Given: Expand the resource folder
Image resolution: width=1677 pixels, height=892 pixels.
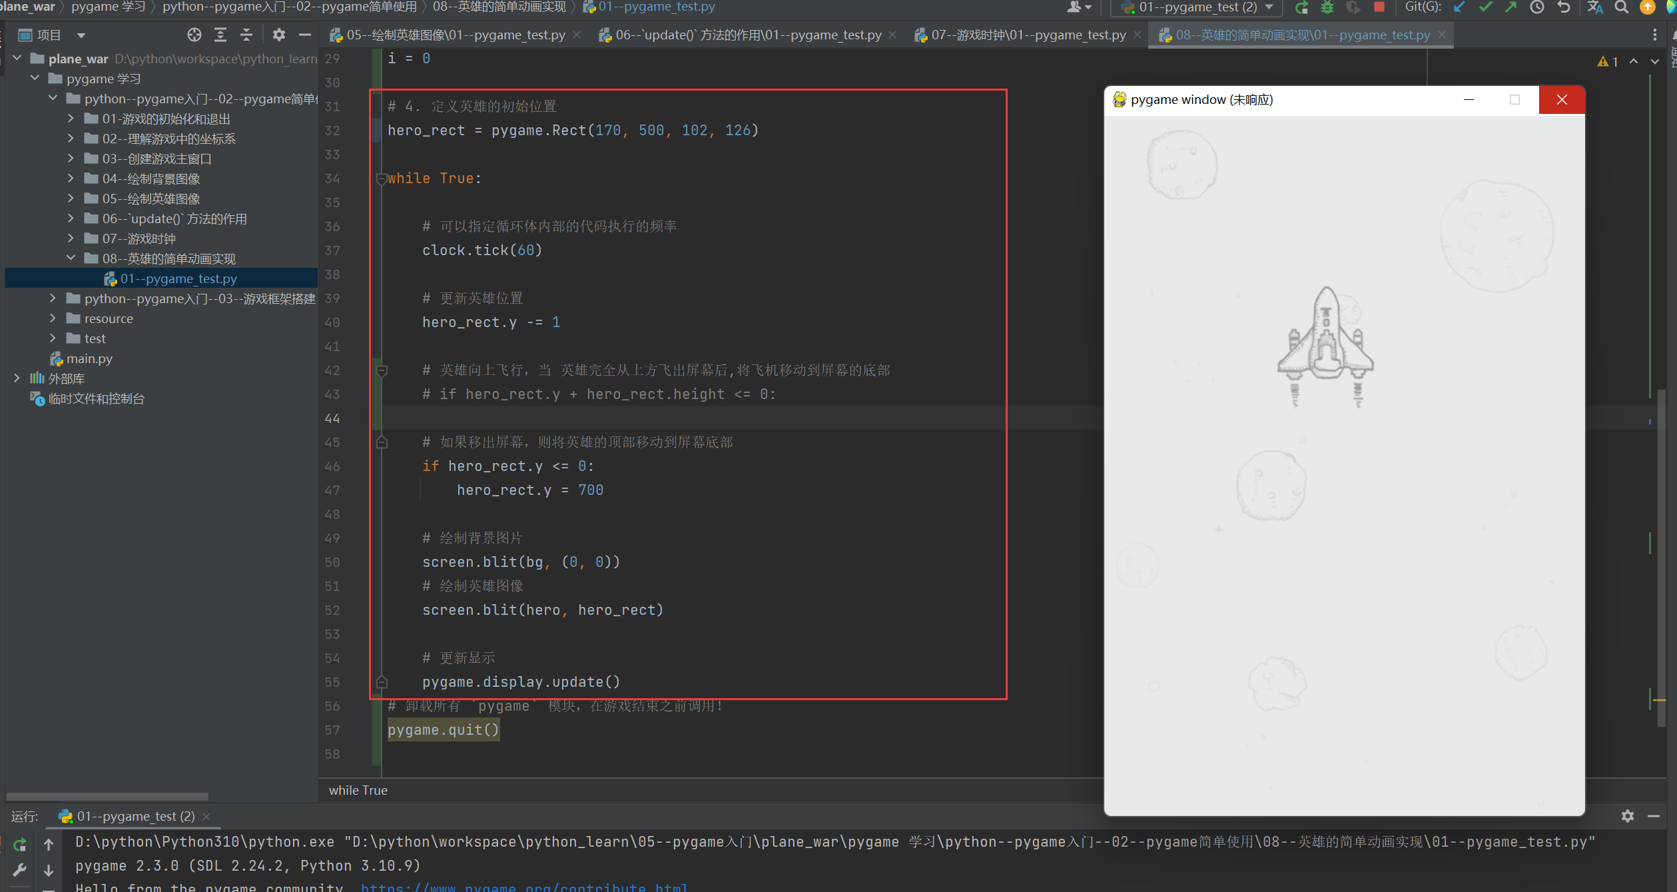Looking at the screenshot, I should click(x=53, y=318).
